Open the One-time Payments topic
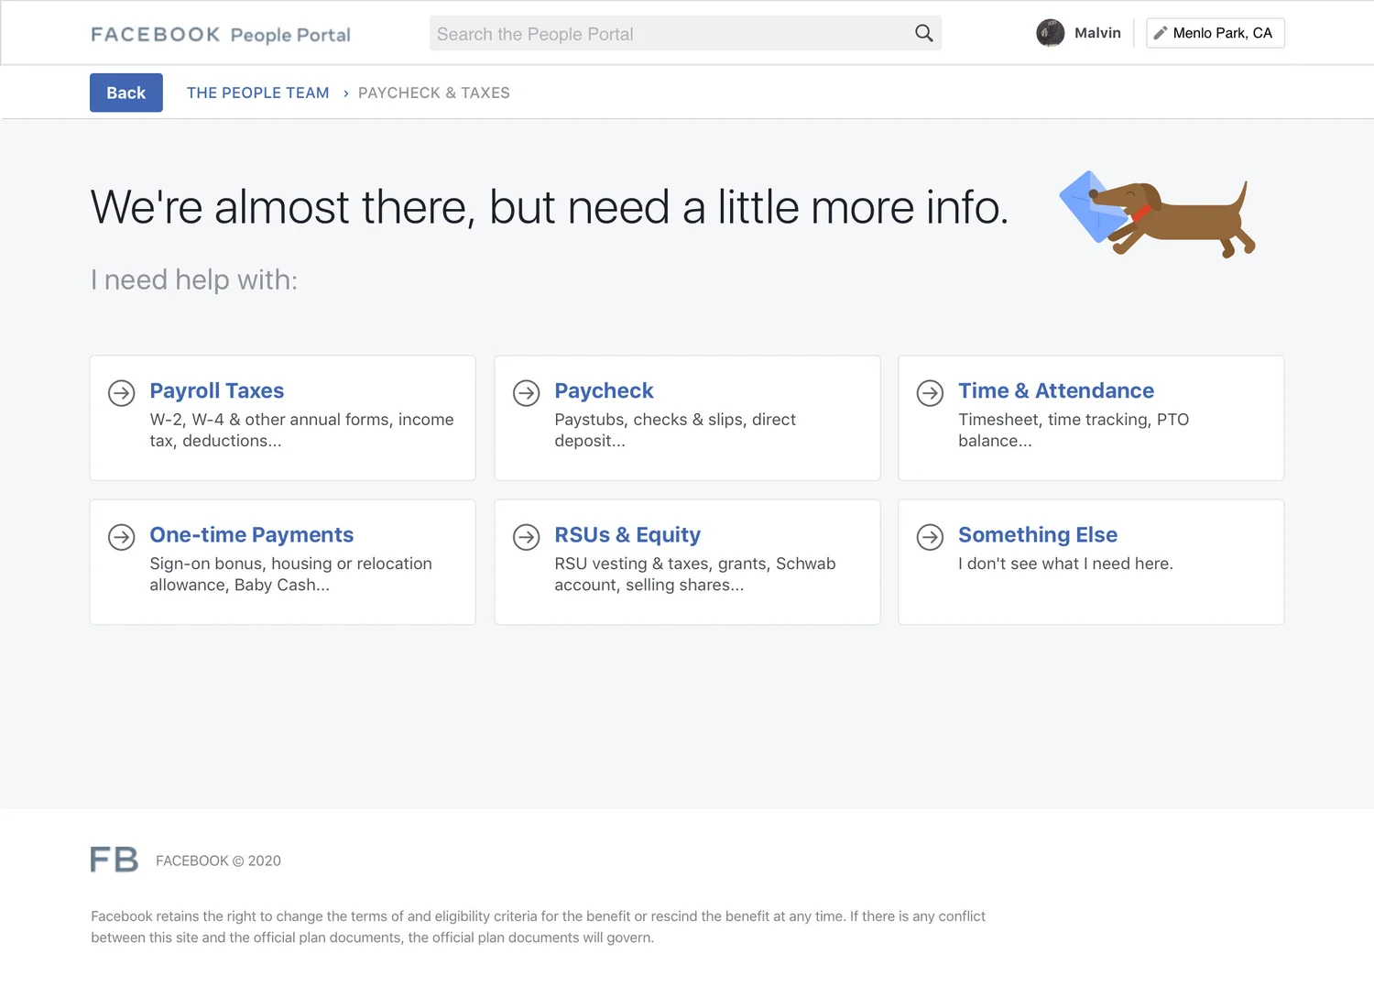This screenshot has height=986, width=1374. click(283, 562)
